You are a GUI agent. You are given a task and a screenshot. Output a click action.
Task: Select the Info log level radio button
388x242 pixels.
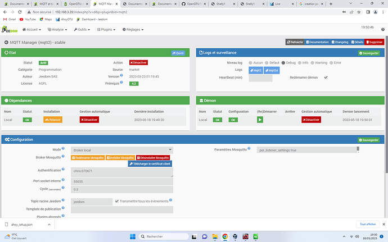300,63
